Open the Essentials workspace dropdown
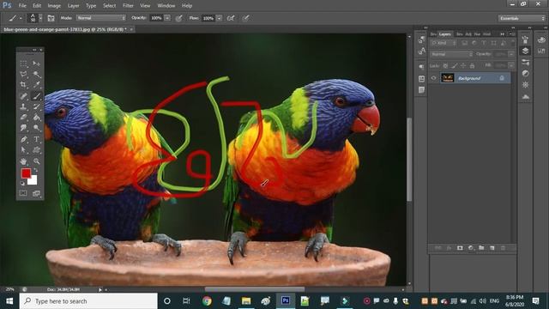 tap(522, 18)
